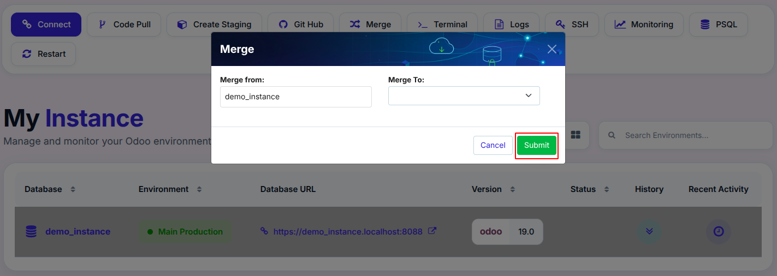Click chain link icon before URL

(x=264, y=231)
